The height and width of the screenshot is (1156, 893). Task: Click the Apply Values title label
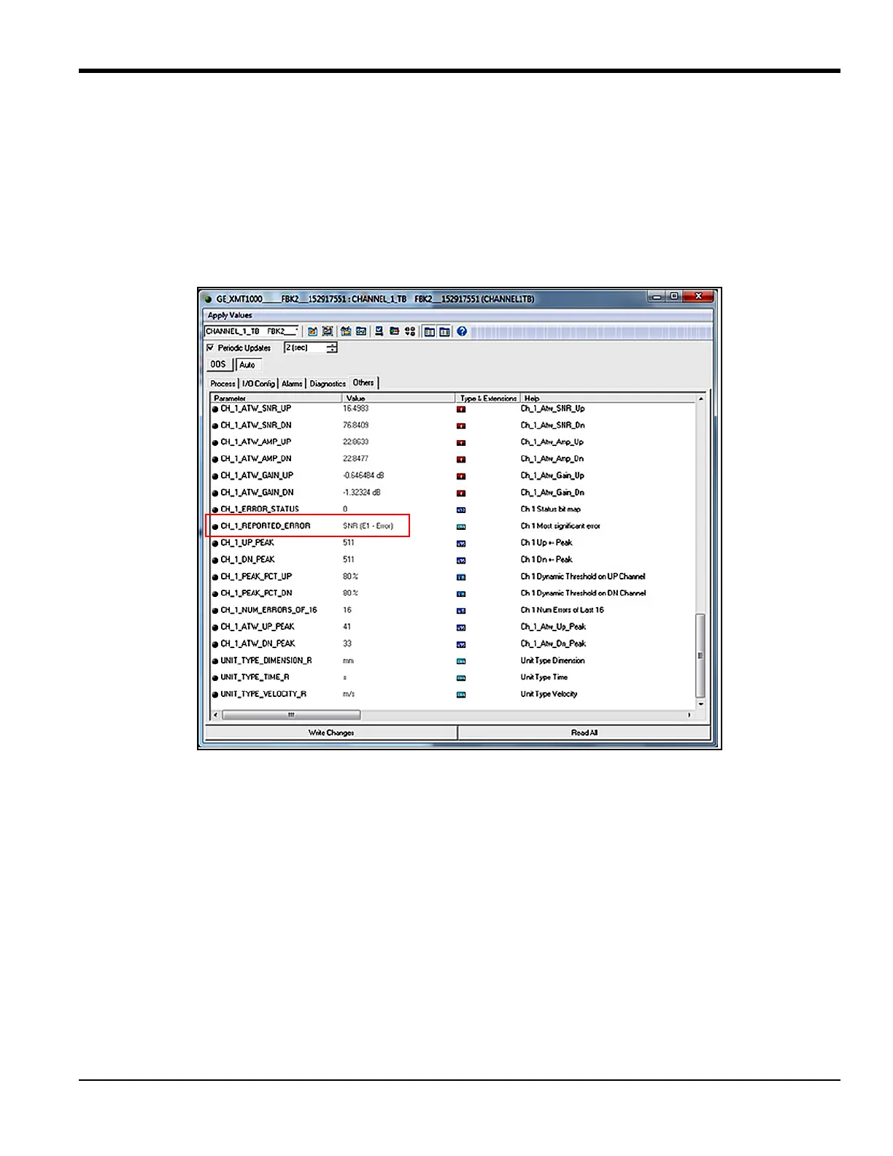(x=230, y=315)
